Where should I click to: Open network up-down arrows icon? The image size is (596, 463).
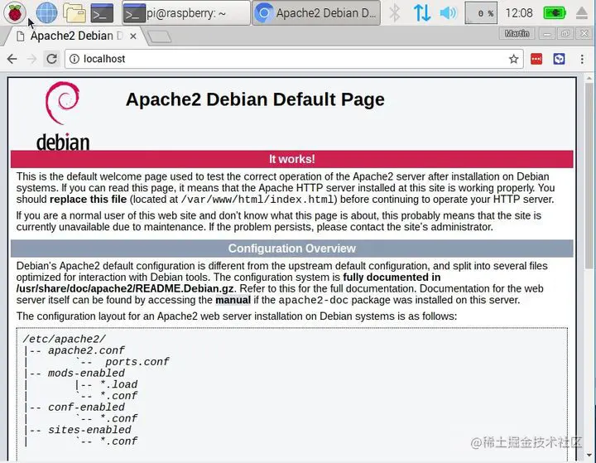(x=422, y=13)
